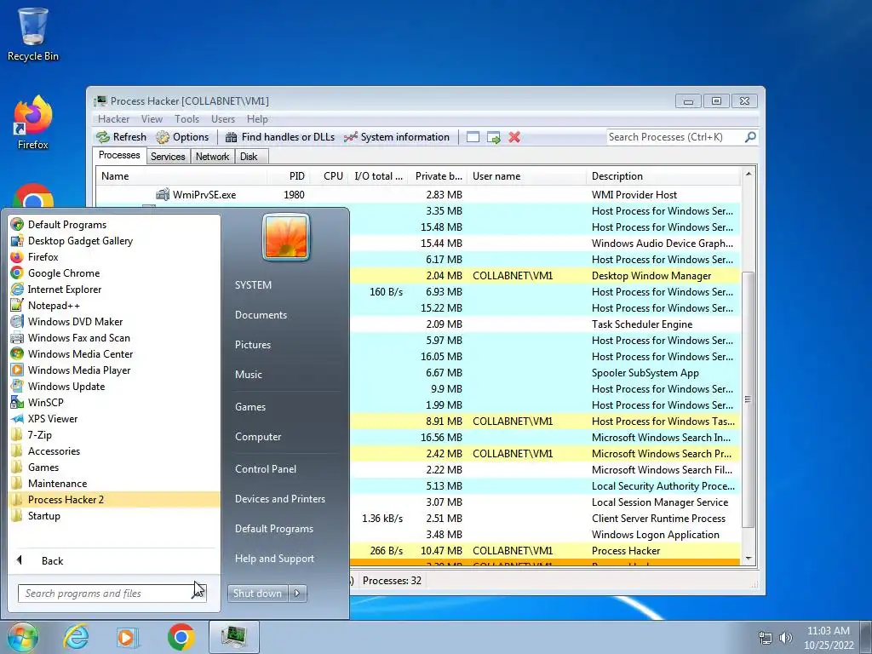Click the Shut down button
The height and width of the screenshot is (654, 872).
[257, 594]
